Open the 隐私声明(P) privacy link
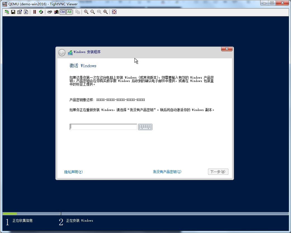Image resolution: width=291 pixels, height=233 pixels. click(x=74, y=172)
